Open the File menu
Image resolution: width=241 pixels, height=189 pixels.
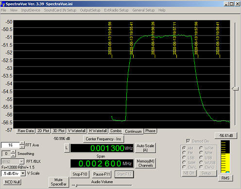[x=3, y=10]
